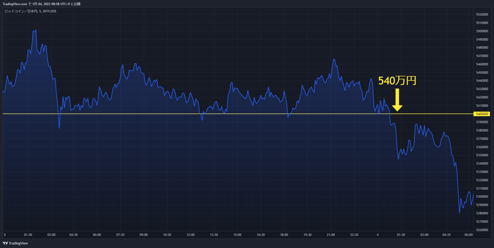The width and height of the screenshot is (494, 248).
Task: Click the 15:00 time axis label
Action: [x=237, y=235]
